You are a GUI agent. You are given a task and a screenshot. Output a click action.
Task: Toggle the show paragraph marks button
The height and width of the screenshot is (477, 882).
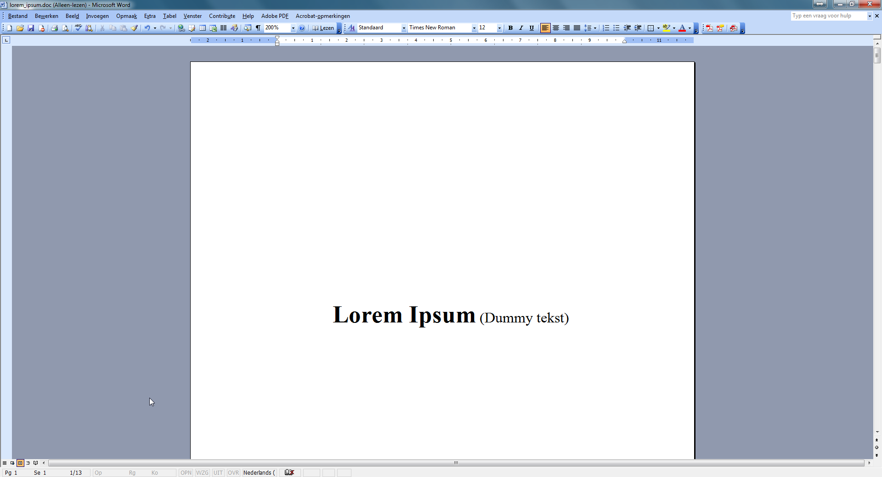click(x=258, y=28)
